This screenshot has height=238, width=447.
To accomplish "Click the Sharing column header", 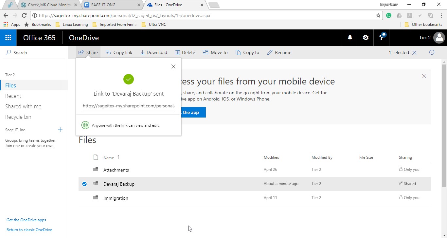I will click(405, 157).
